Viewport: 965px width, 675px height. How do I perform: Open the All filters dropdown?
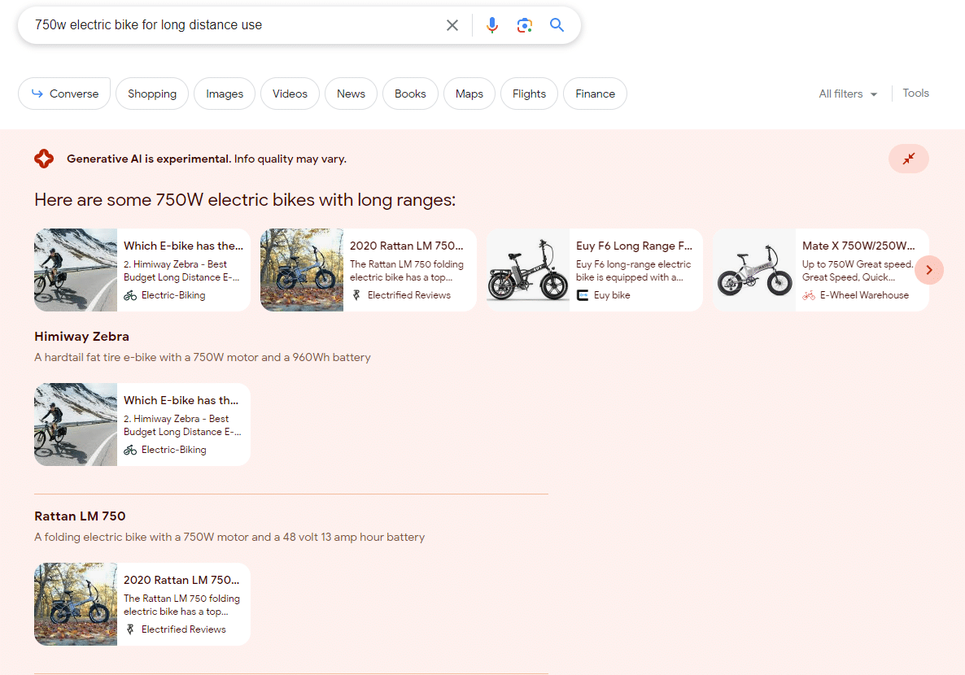tap(848, 94)
